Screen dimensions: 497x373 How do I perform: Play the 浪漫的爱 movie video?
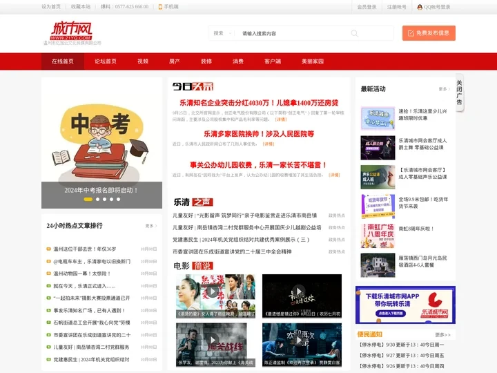tap(215, 296)
